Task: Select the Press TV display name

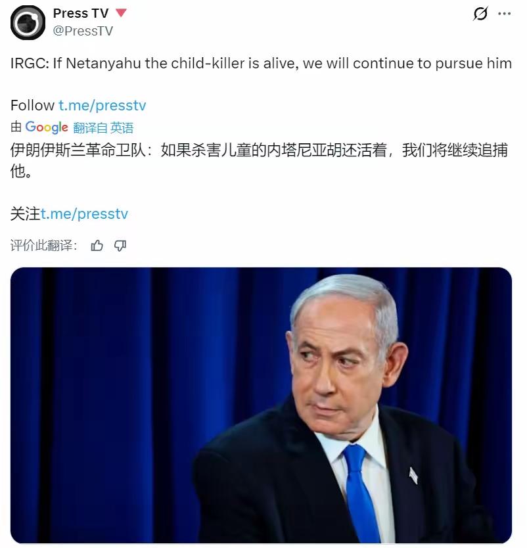Action: click(x=81, y=13)
